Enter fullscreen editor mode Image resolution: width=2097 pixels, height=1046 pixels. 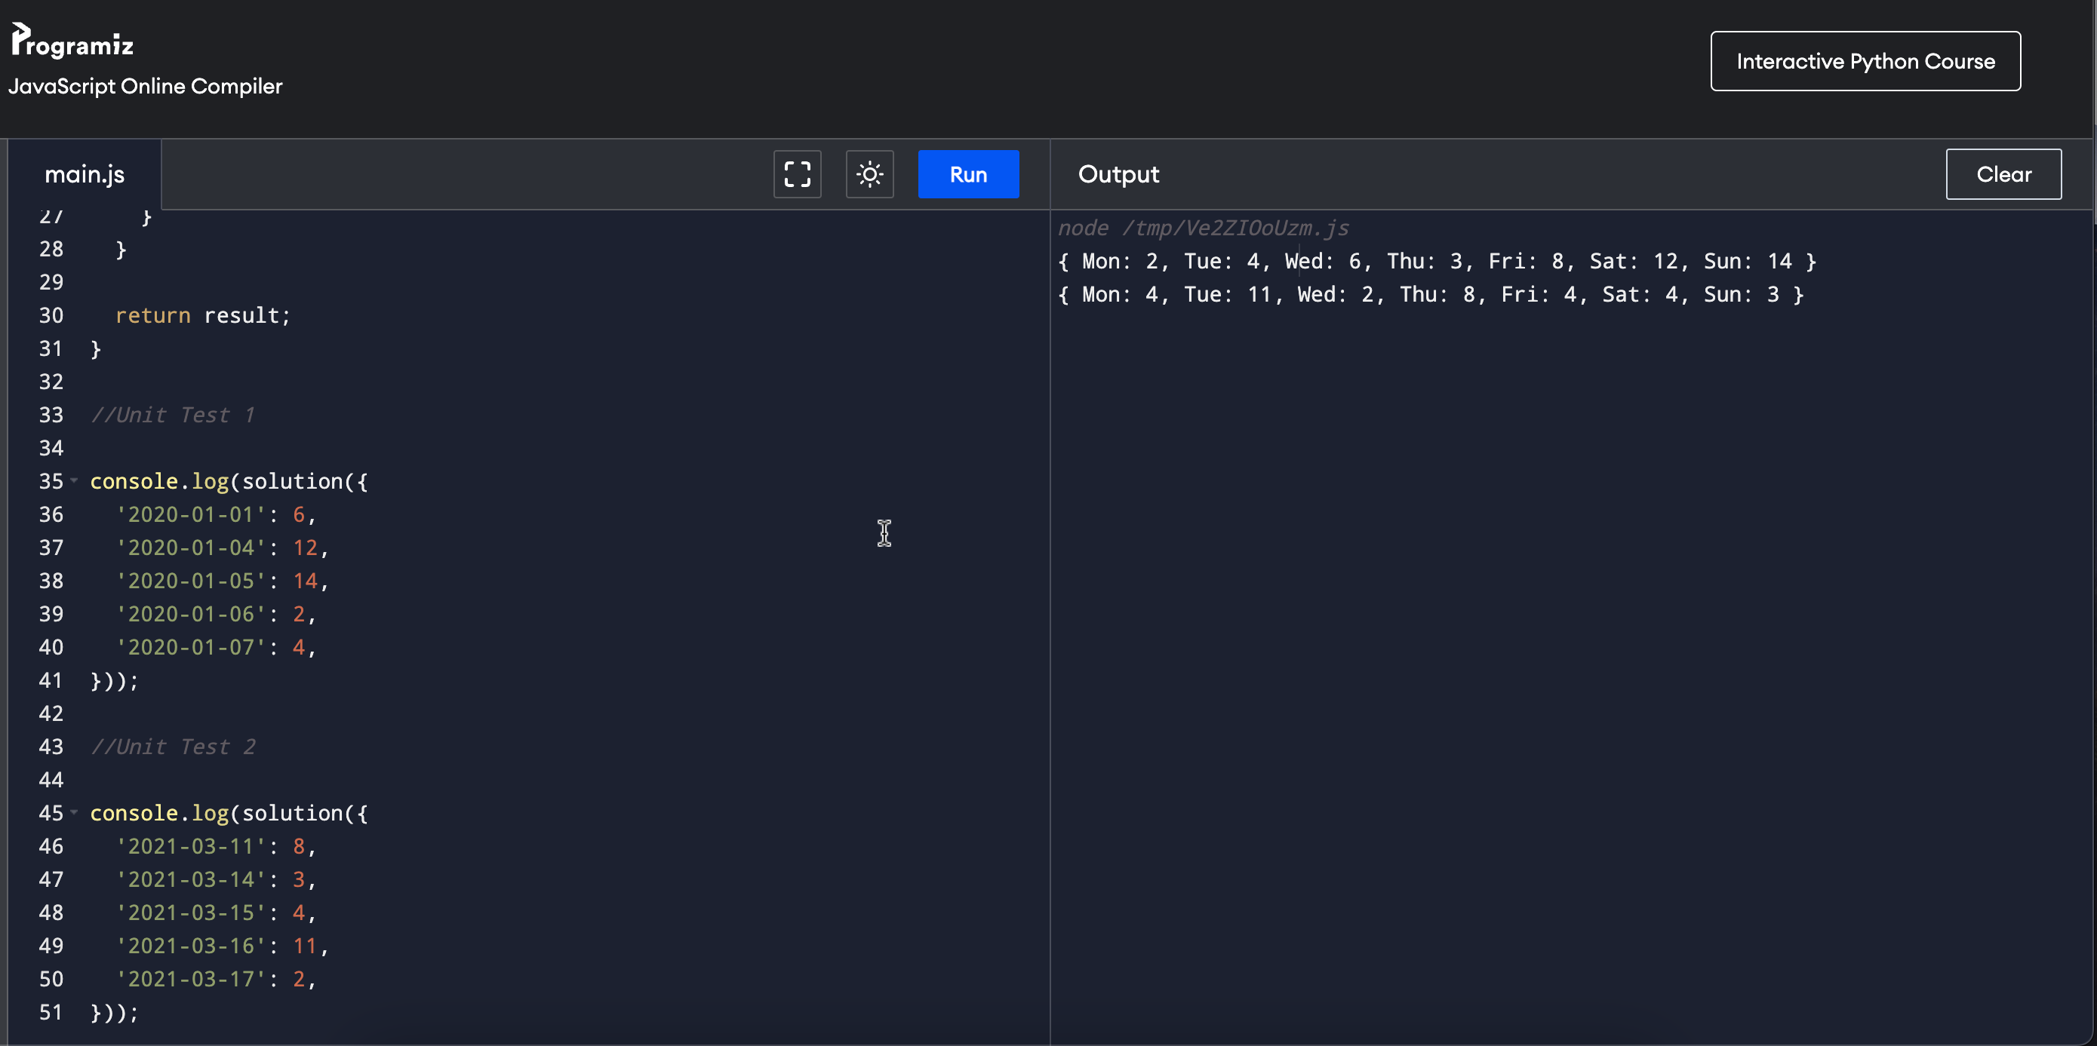tap(797, 173)
